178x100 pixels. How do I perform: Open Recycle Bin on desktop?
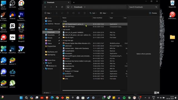tap(172, 4)
